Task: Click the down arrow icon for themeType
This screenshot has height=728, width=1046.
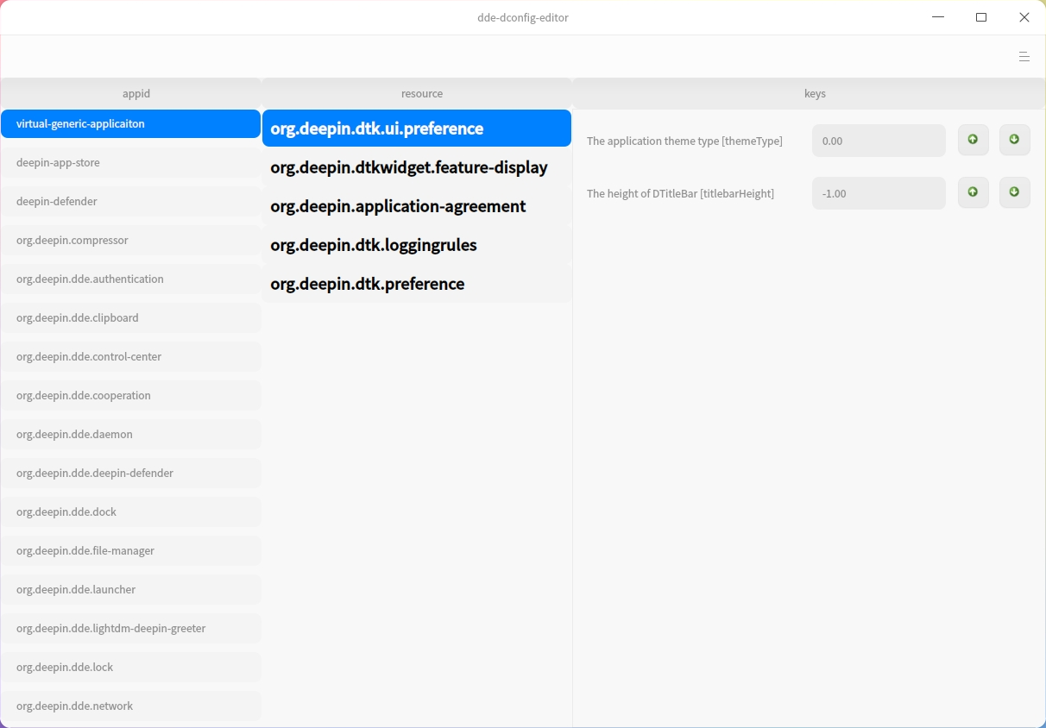Action: point(1015,140)
